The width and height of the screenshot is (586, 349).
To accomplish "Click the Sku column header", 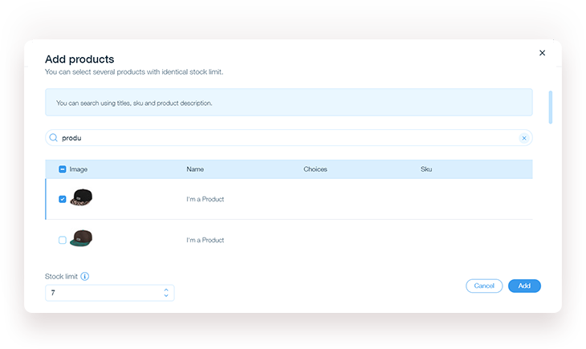I will [426, 169].
